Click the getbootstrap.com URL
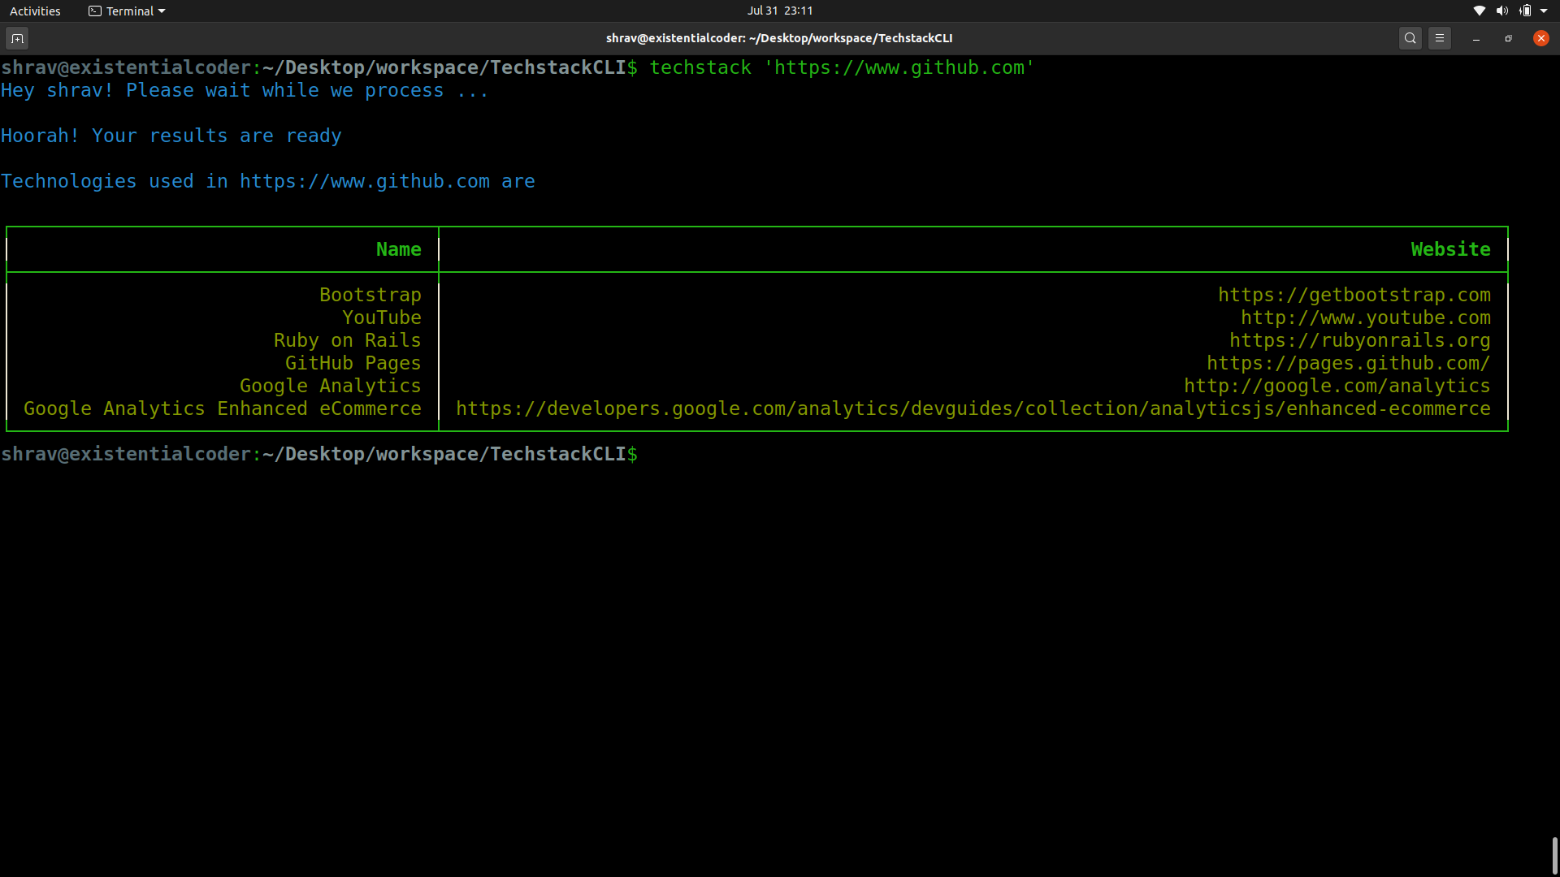 click(1354, 295)
